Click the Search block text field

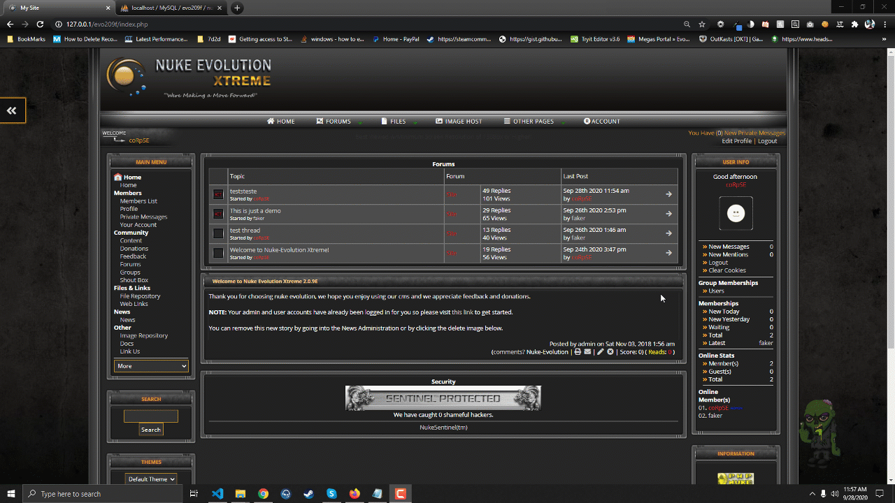click(151, 416)
